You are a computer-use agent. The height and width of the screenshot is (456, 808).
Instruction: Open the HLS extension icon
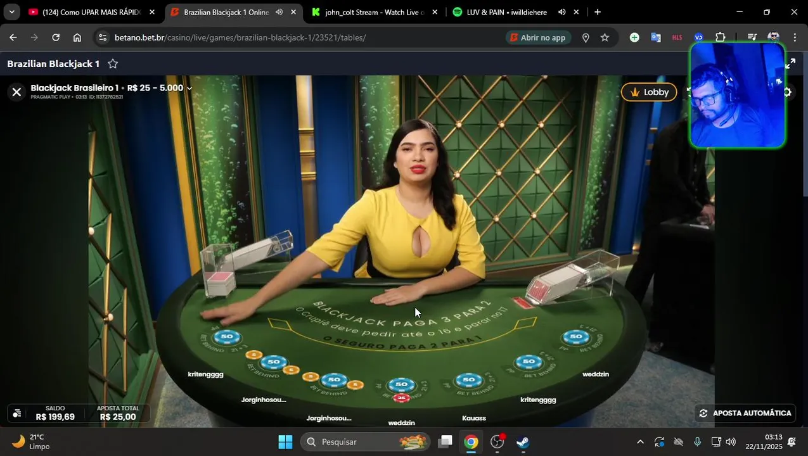pos(677,37)
